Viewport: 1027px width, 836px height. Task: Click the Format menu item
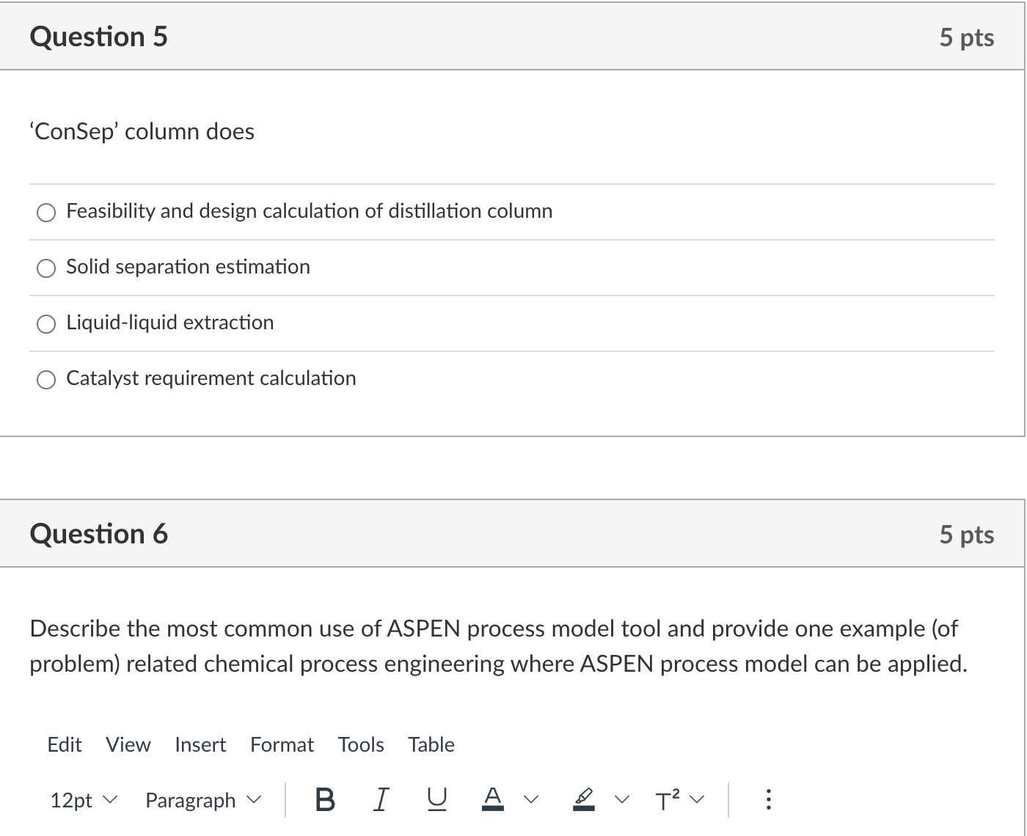click(282, 744)
